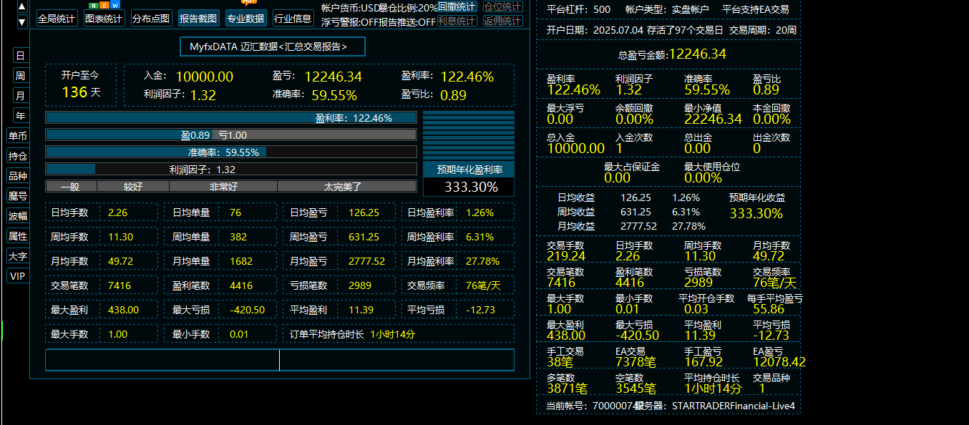Toggle the 浮亏警报:OFF setting
This screenshot has width=969, height=425.
tap(349, 21)
